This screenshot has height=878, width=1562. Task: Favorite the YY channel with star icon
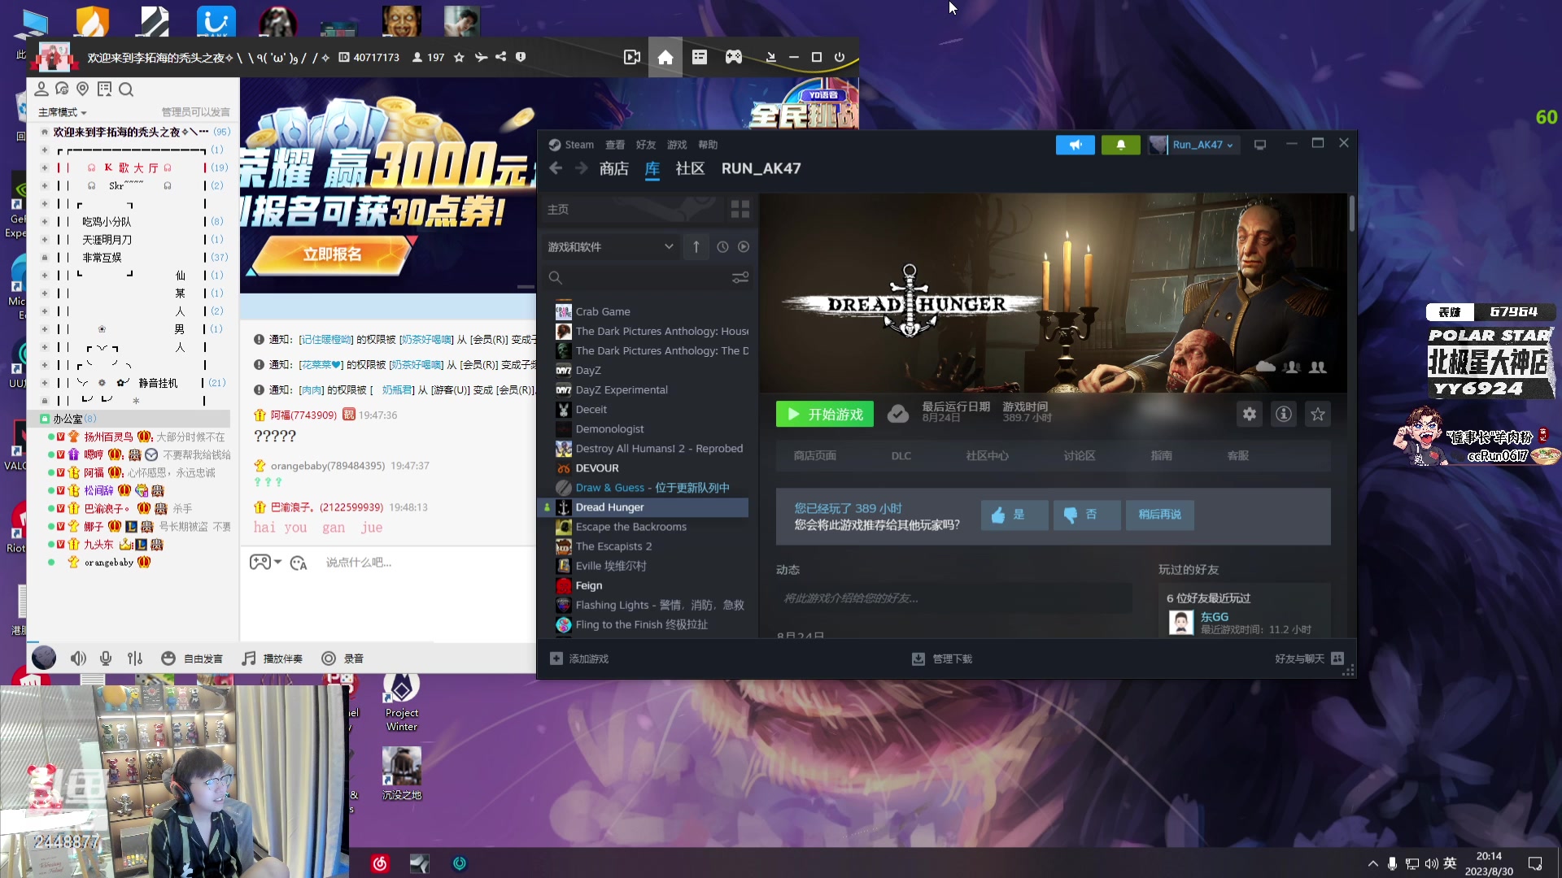(459, 57)
